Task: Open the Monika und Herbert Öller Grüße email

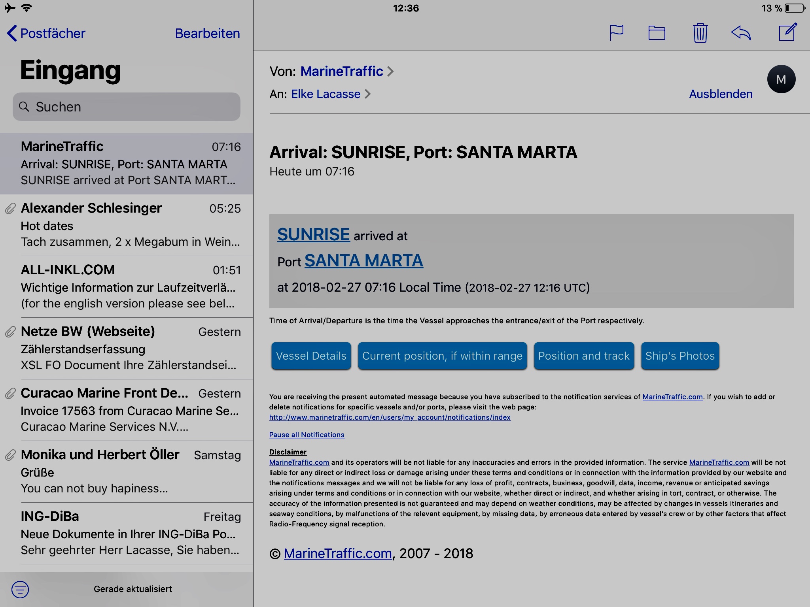Action: pos(127,472)
